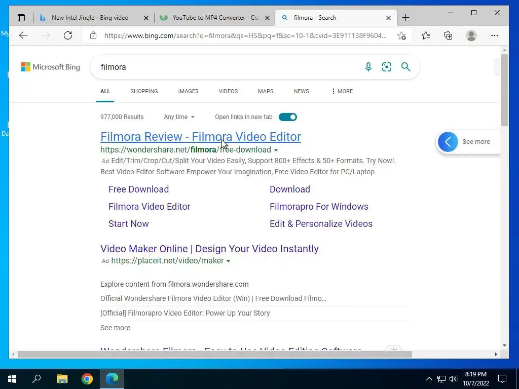
Task: Click the Edge icon in taskbar
Action: 112,379
